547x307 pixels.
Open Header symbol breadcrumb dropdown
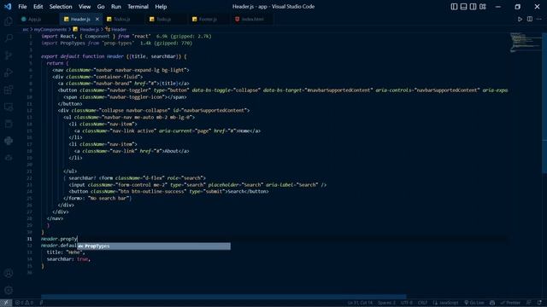(x=116, y=30)
